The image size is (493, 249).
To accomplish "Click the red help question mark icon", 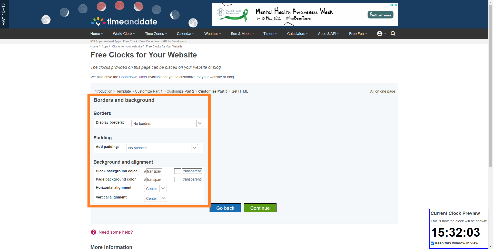I will (93, 232).
